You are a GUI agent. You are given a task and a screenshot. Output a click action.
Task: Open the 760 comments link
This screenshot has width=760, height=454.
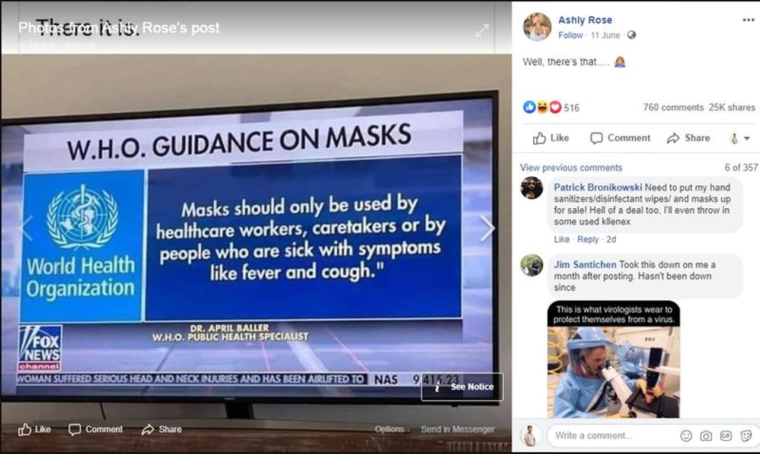click(x=673, y=107)
